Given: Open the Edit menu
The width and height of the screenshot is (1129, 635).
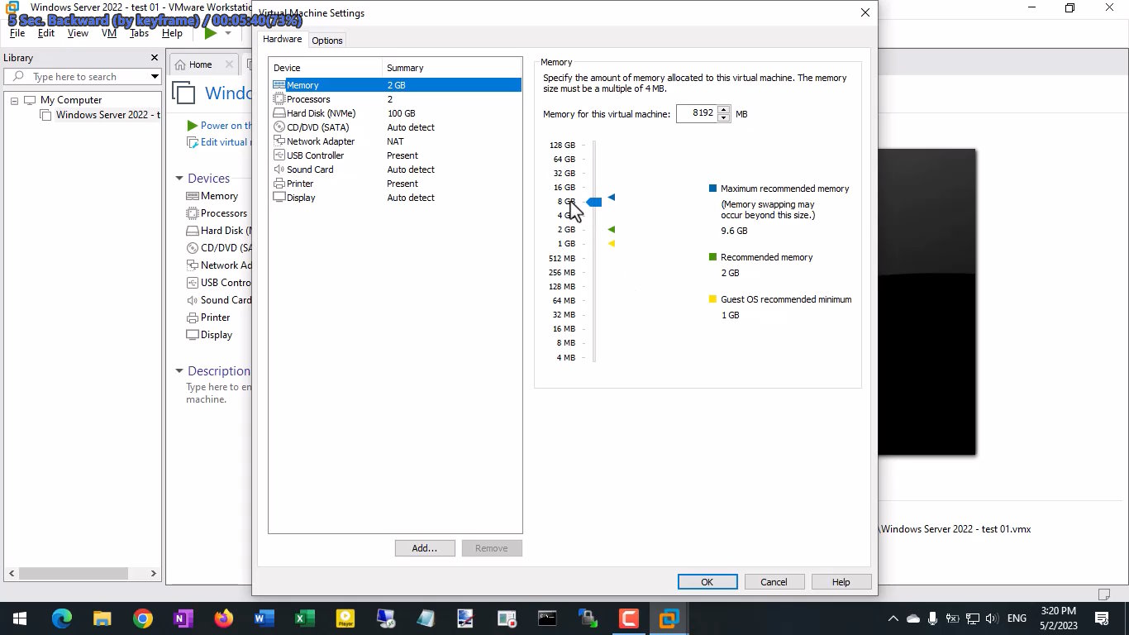Looking at the screenshot, I should 46,33.
